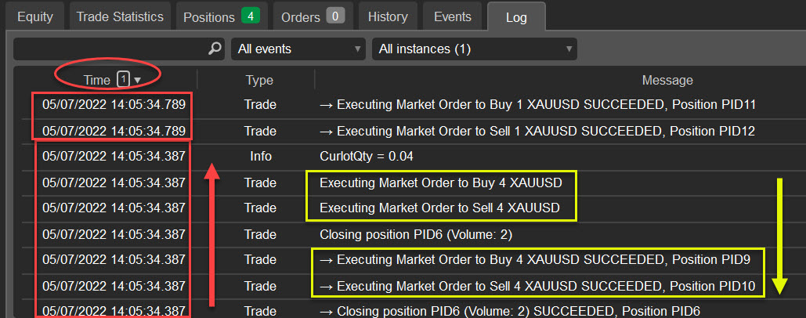Image resolution: width=806 pixels, height=318 pixels.
Task: Select the Log tab
Action: point(516,16)
